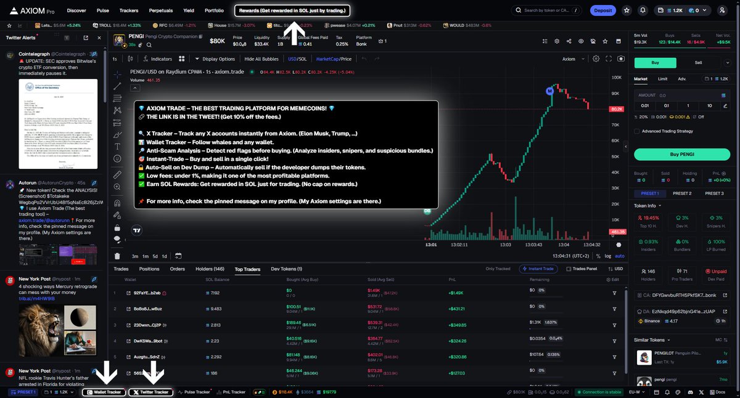Take a chart snapshot with camera icon
Screen dimensions: 740x398
(x=620, y=59)
